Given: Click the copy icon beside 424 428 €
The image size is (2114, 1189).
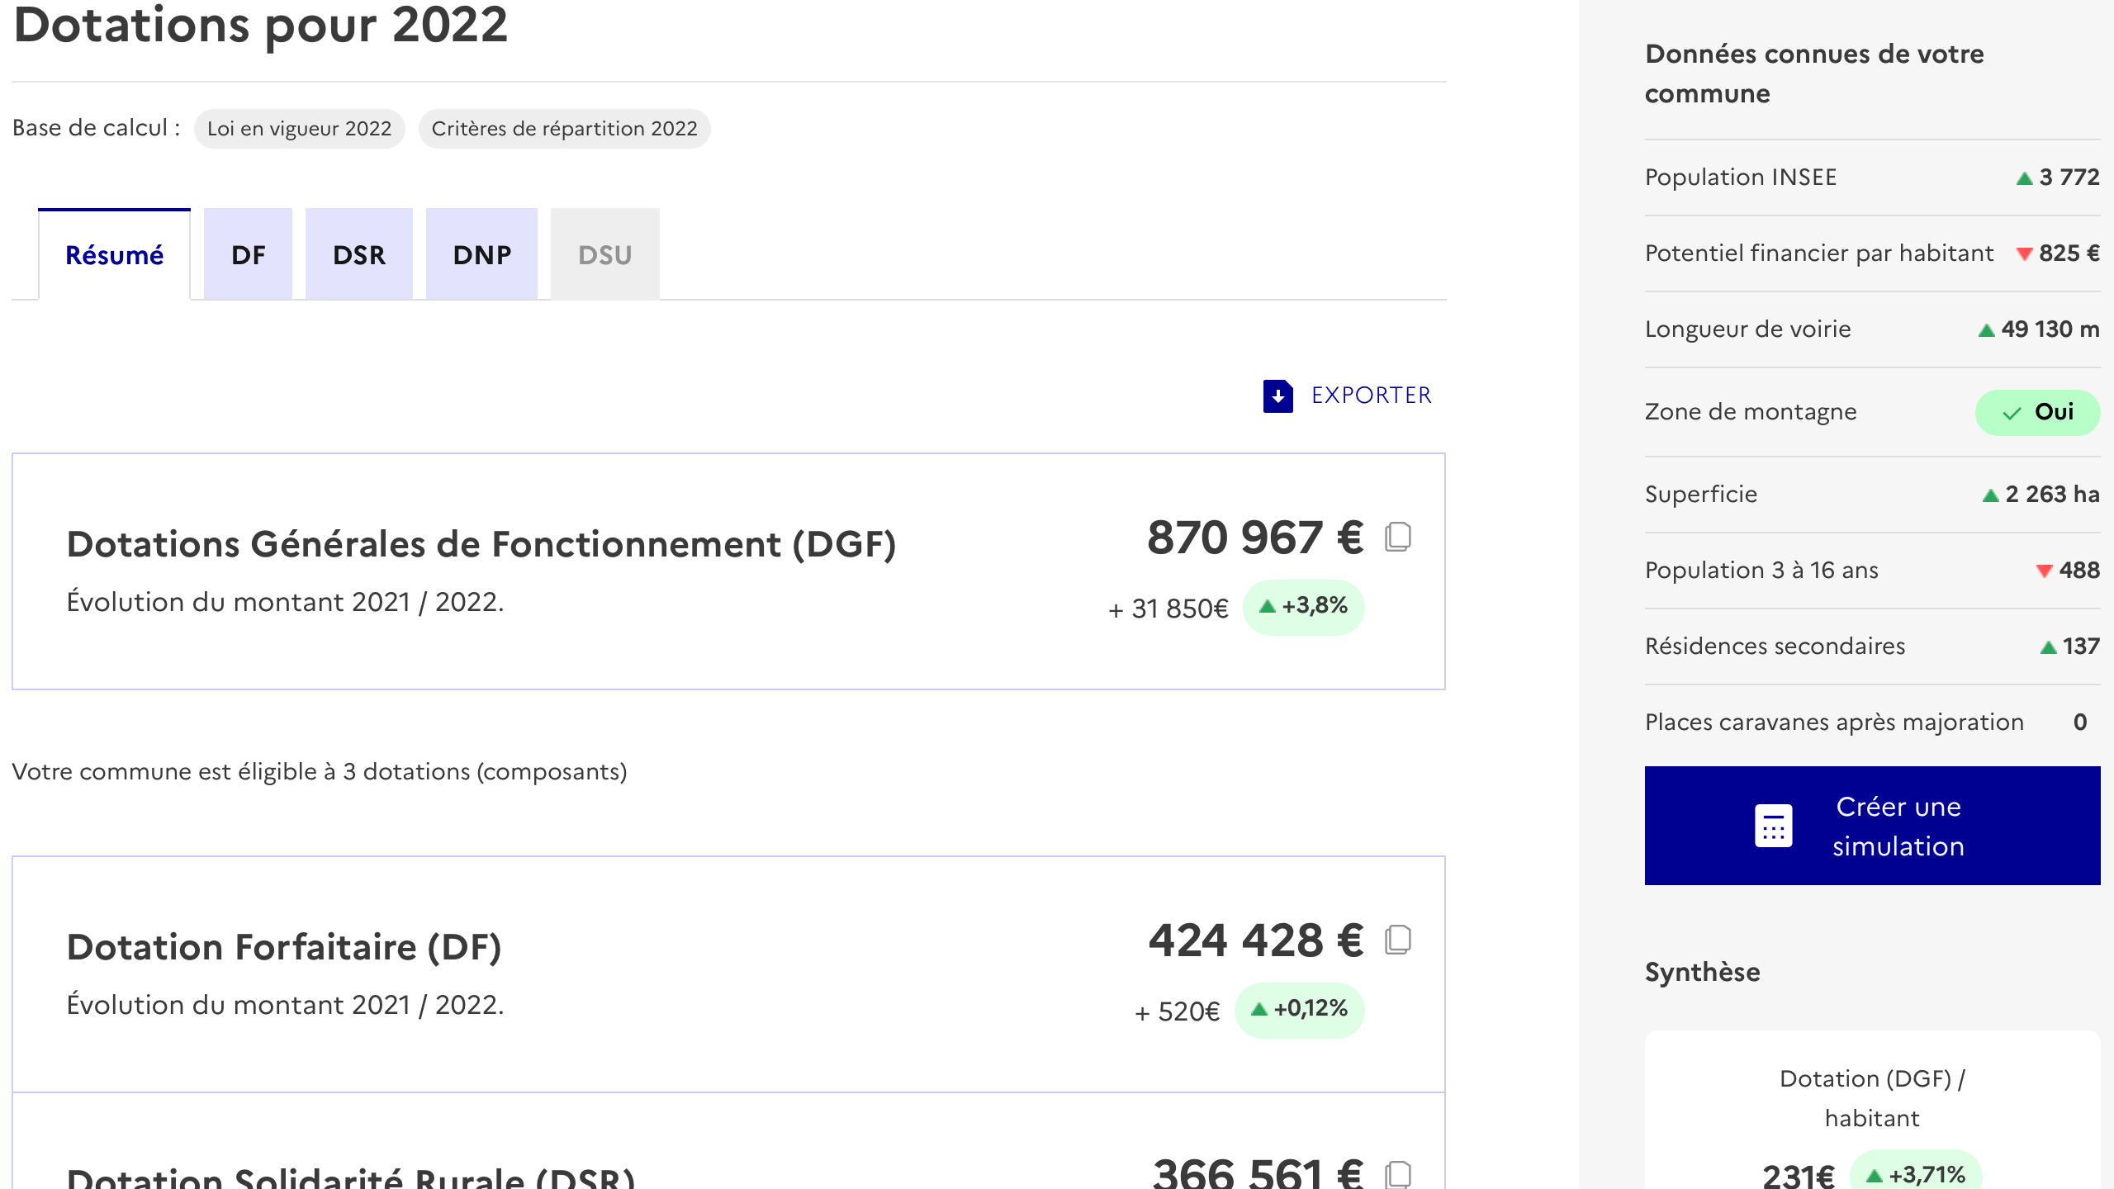Looking at the screenshot, I should [1399, 939].
